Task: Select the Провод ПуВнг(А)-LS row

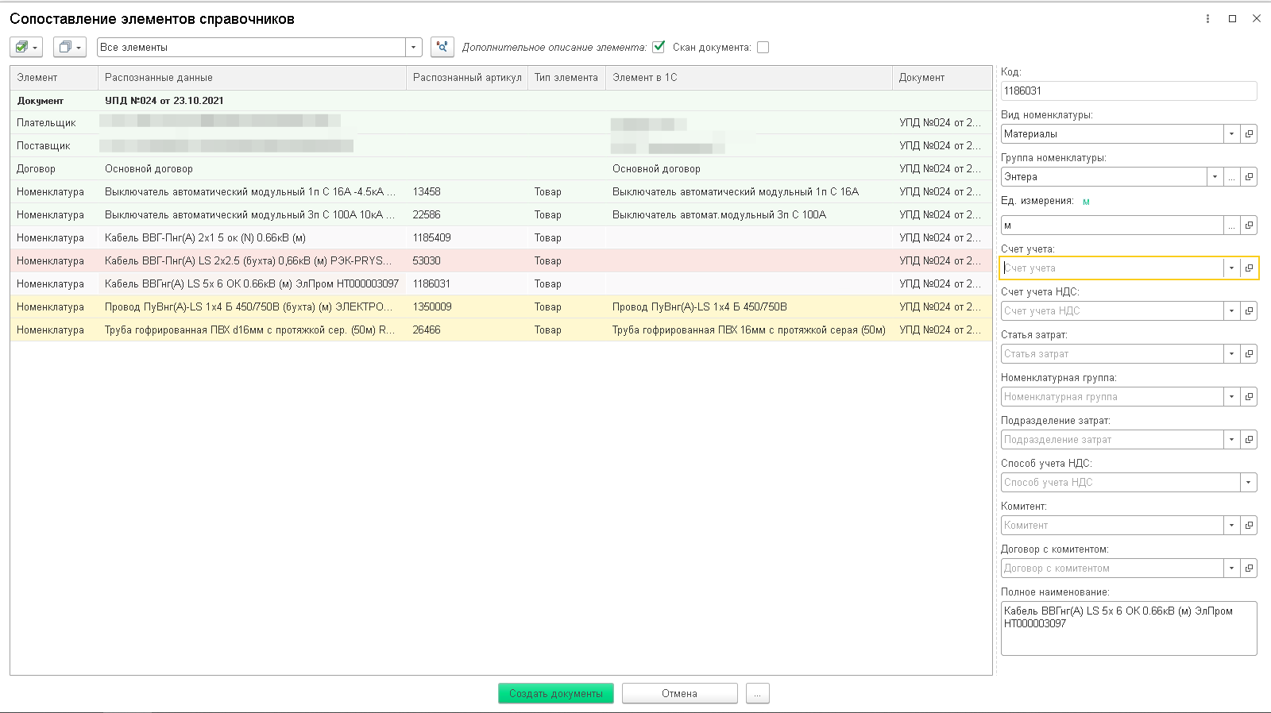Action: [x=501, y=307]
